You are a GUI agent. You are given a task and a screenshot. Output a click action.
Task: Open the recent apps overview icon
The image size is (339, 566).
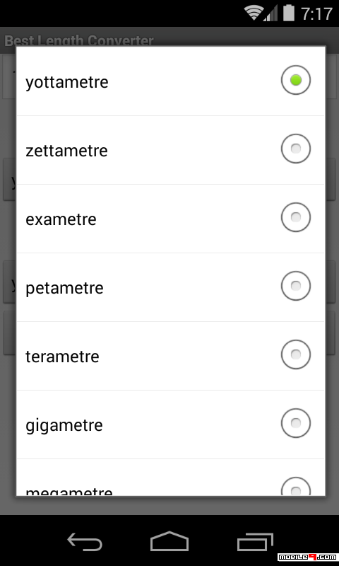255,542
